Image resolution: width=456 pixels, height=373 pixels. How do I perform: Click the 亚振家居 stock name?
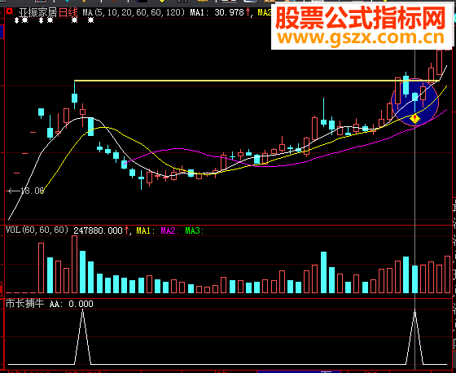[38, 12]
